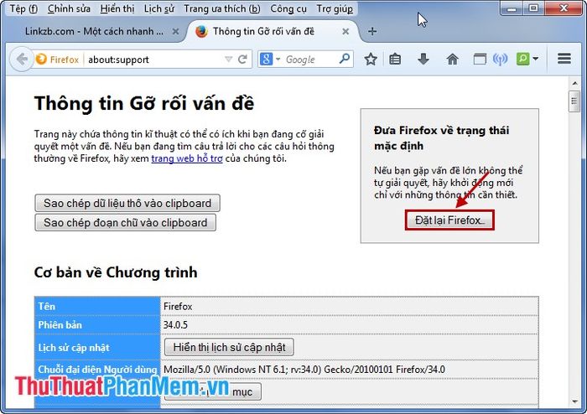This screenshot has width=587, height=414.
Task: Go to the Home page icon
Action: pos(452,60)
